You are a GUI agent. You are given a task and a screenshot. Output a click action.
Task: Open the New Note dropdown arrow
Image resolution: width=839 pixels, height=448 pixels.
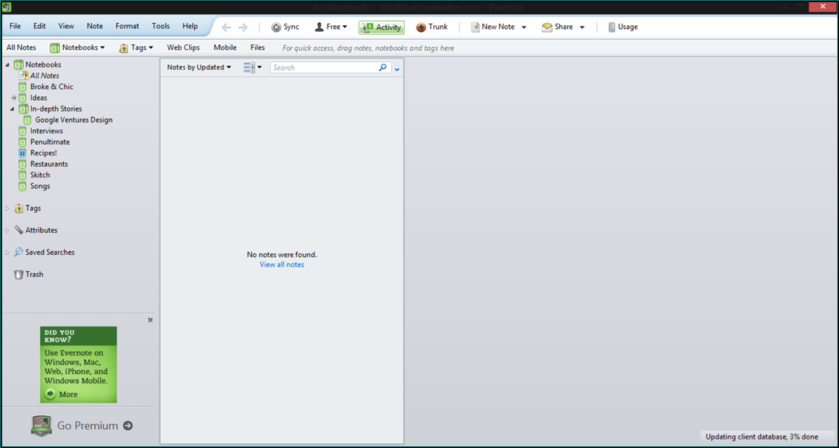(x=524, y=28)
